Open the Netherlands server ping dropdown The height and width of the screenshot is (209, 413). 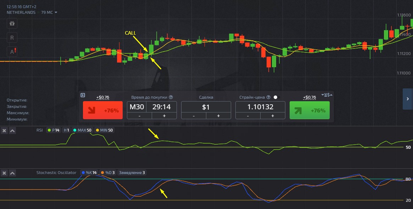coord(56,13)
